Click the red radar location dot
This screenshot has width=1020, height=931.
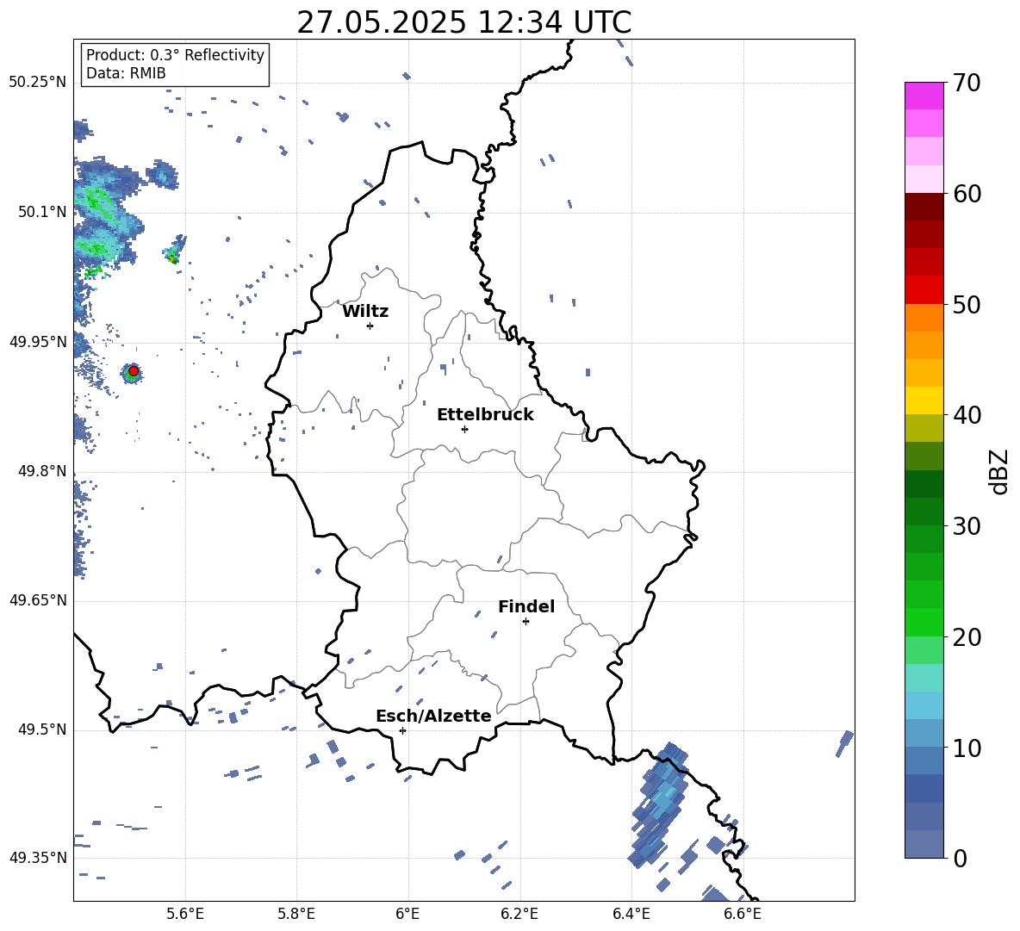[x=134, y=371]
